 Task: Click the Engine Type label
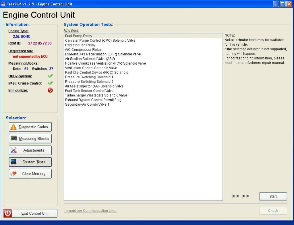[x=18, y=31]
